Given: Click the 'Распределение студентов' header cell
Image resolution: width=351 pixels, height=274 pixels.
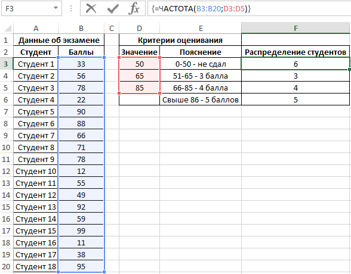Looking at the screenshot, I should 295,52.
